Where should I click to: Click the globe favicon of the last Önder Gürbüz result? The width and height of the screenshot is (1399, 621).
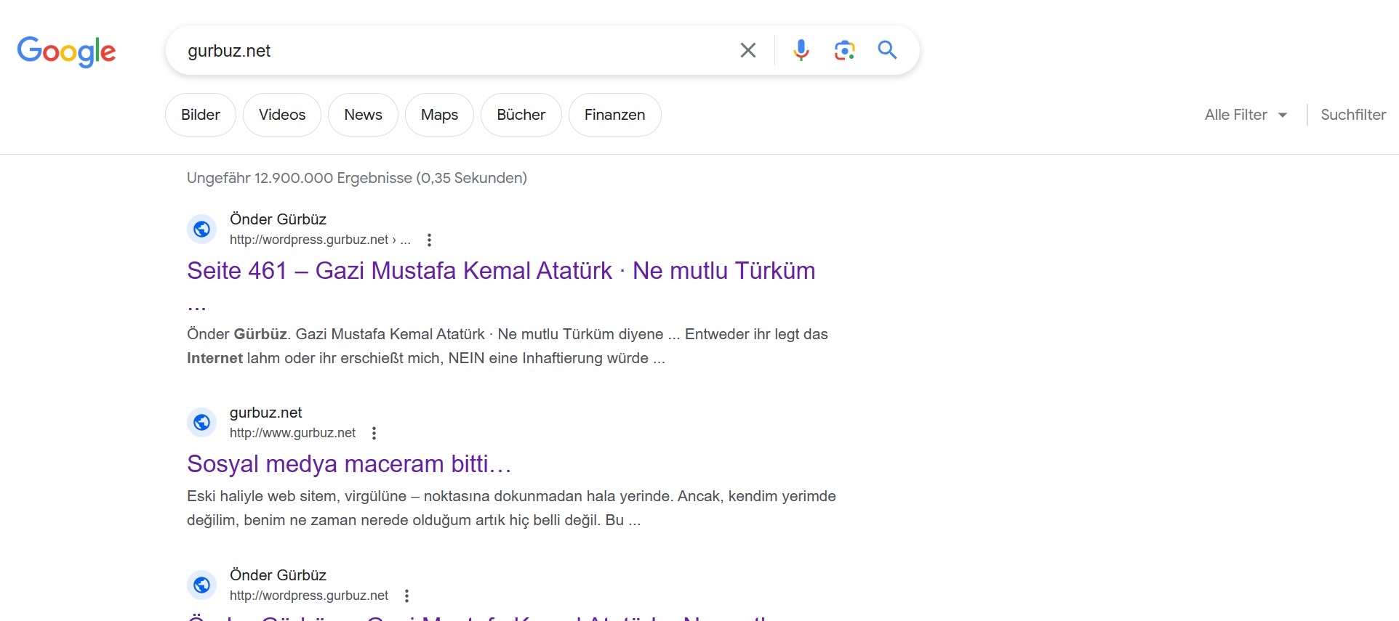pyautogui.click(x=202, y=585)
